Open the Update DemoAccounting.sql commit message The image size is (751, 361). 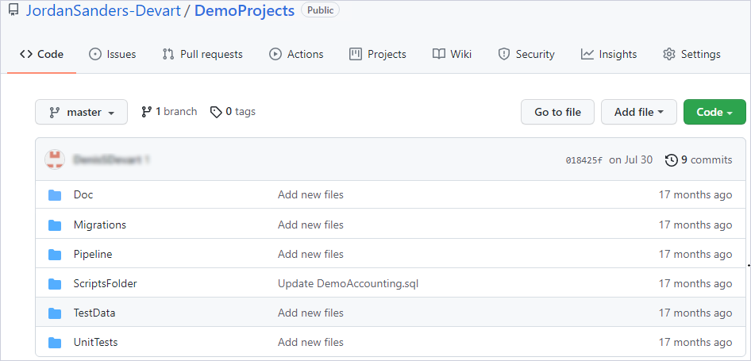tap(349, 284)
